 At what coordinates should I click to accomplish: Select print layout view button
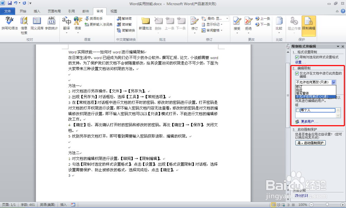[x=273, y=205]
